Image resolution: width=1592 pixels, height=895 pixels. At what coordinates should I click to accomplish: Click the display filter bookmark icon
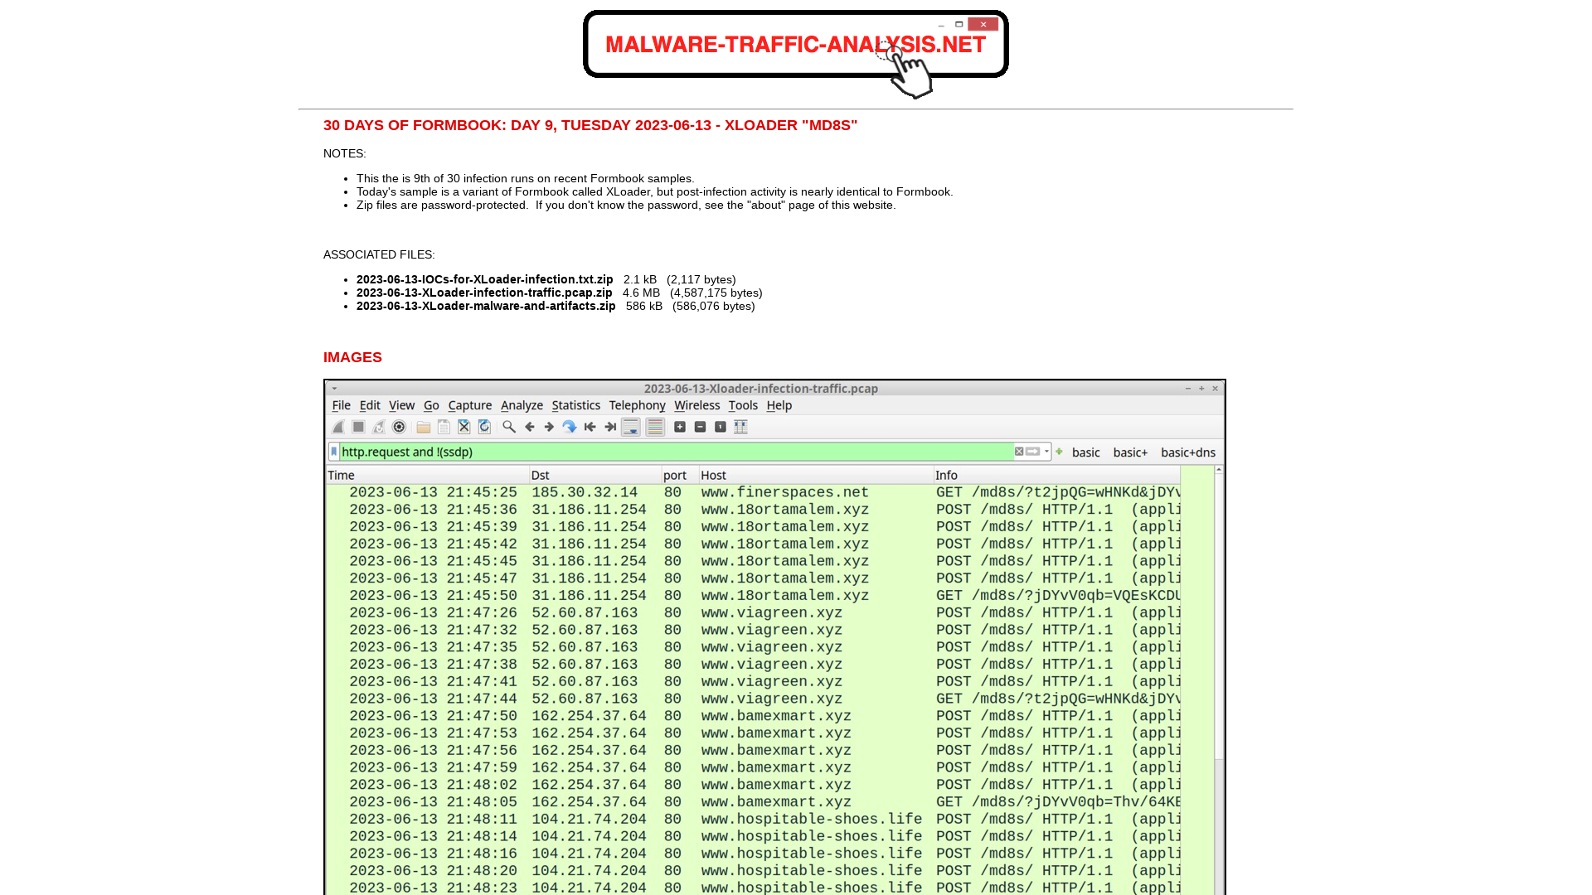[x=334, y=452]
